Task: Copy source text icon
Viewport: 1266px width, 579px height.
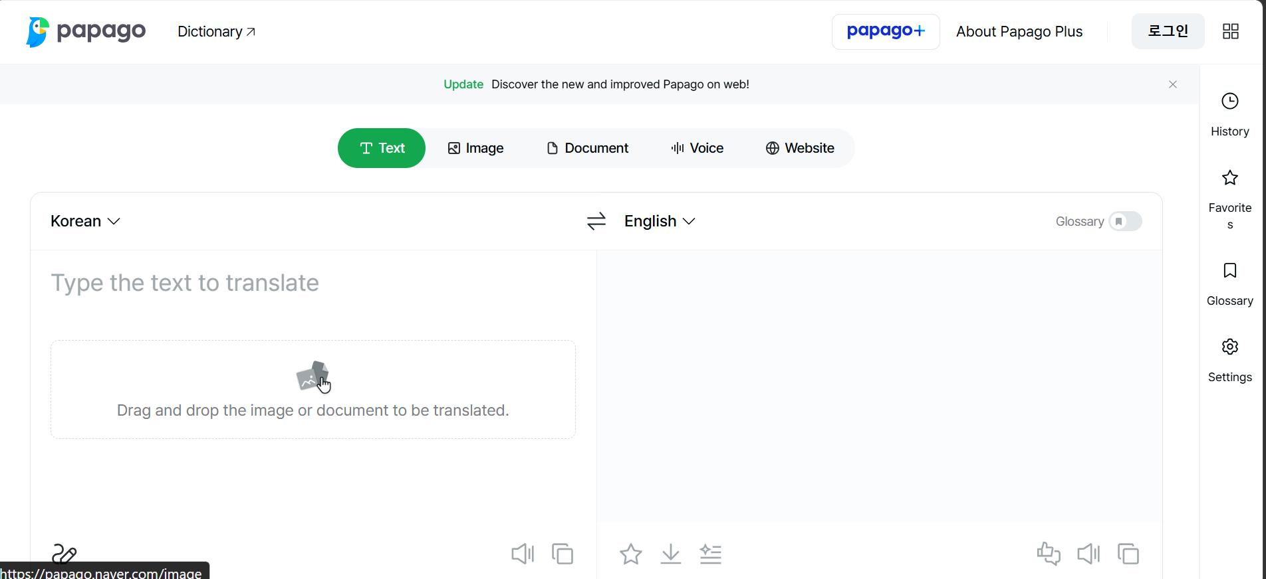Action: (x=563, y=554)
